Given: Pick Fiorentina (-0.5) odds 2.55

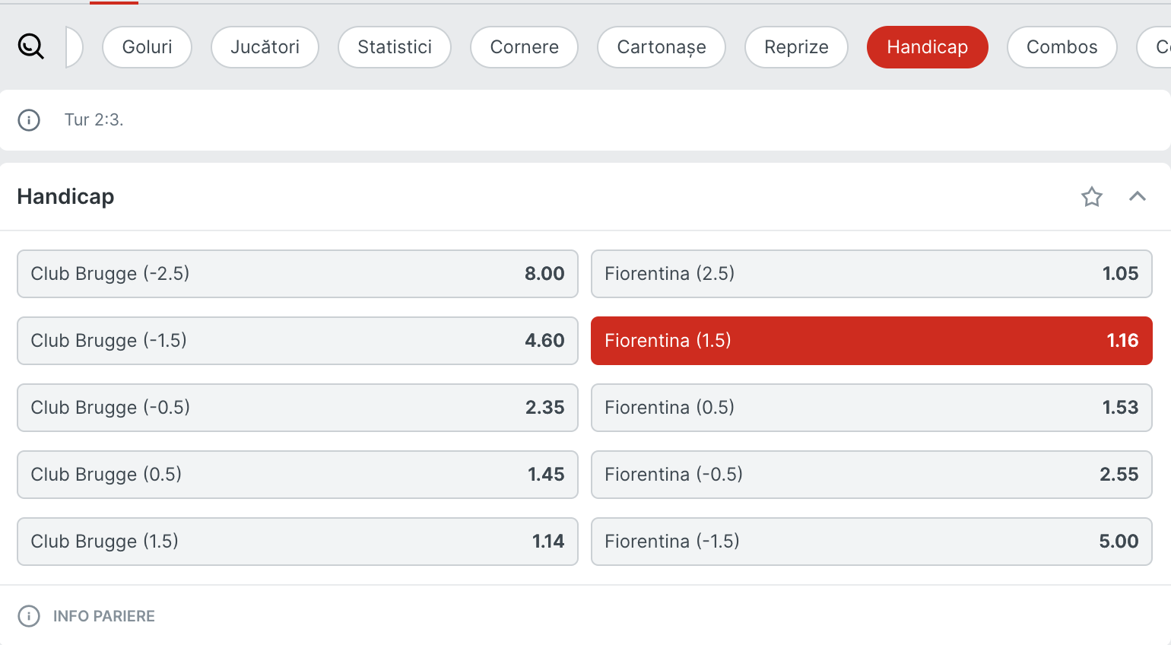Looking at the screenshot, I should click(x=871, y=475).
